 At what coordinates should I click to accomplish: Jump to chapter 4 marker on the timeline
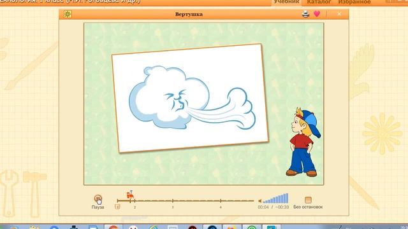(x=221, y=207)
